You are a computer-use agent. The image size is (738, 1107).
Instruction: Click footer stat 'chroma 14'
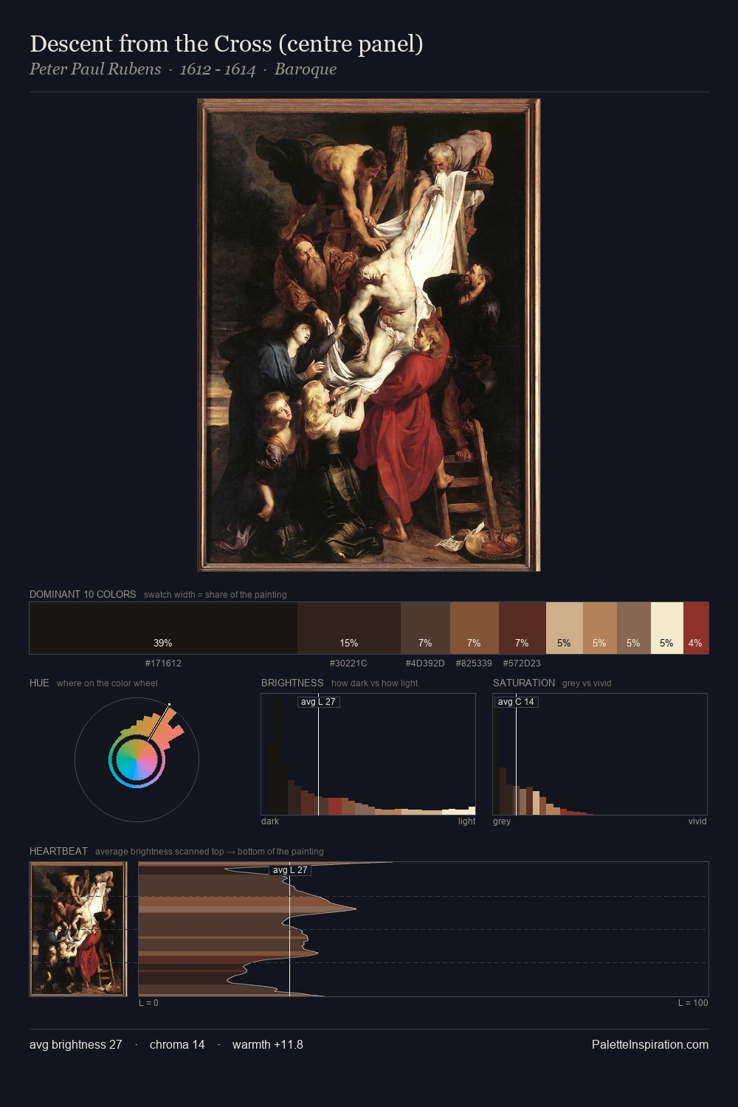click(x=177, y=1044)
